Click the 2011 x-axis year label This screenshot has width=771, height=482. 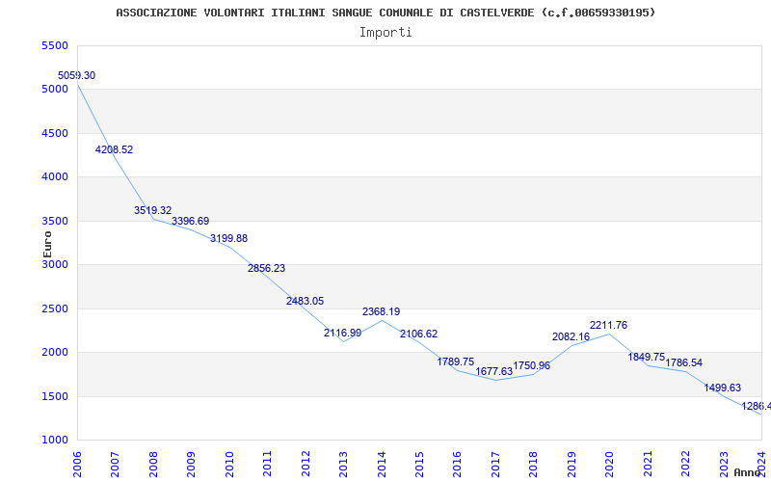pos(267,464)
